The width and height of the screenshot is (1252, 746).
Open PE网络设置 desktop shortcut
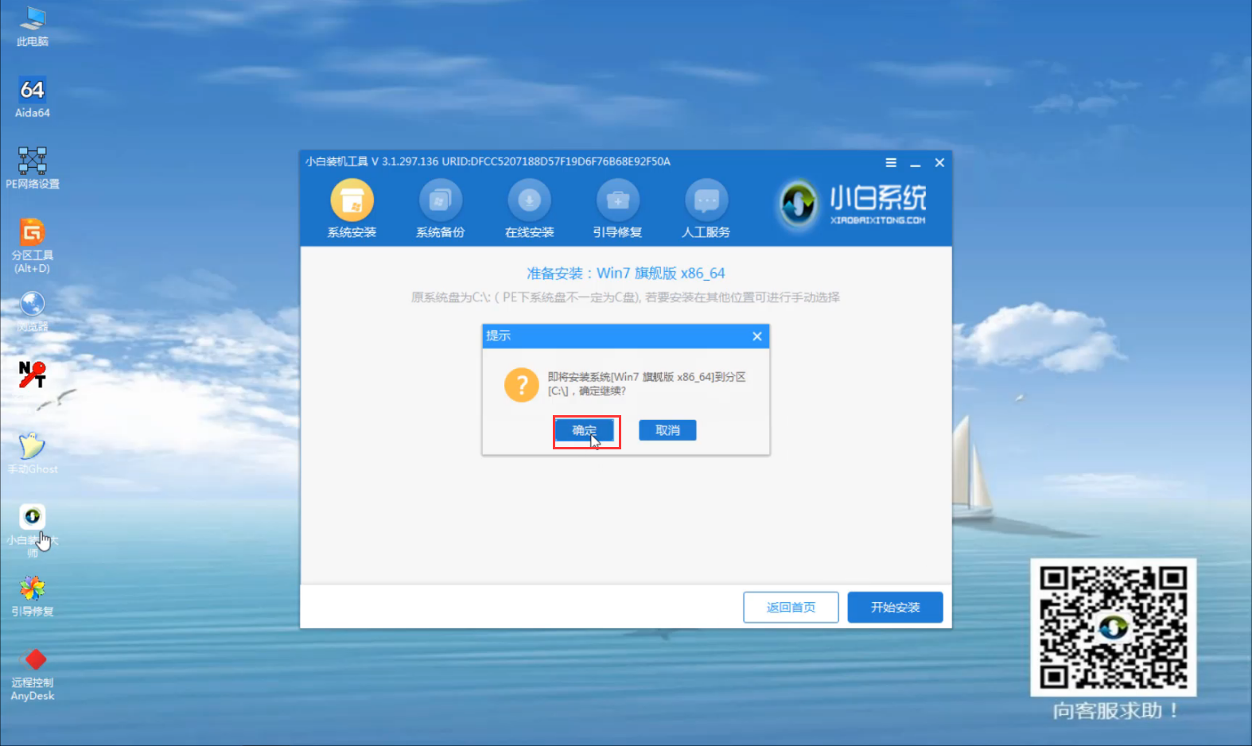coord(33,161)
